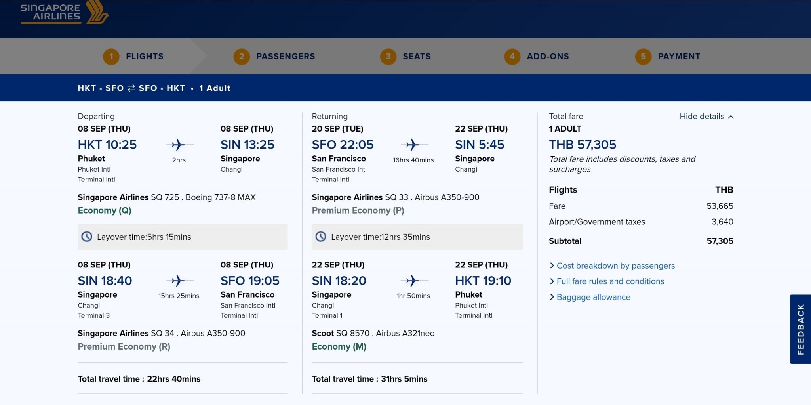Collapse fare details with Hide details
Image resolution: width=811 pixels, height=405 pixels.
point(706,117)
